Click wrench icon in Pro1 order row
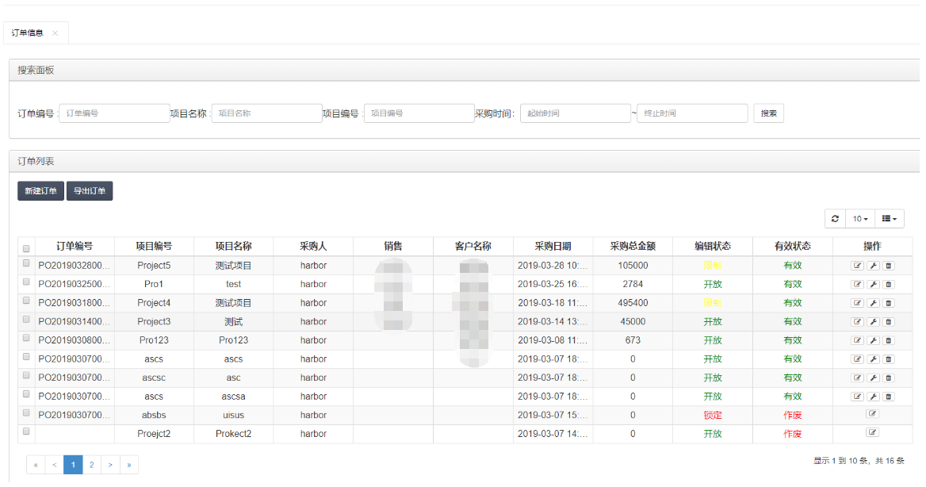The width and height of the screenshot is (926, 487). (x=873, y=284)
